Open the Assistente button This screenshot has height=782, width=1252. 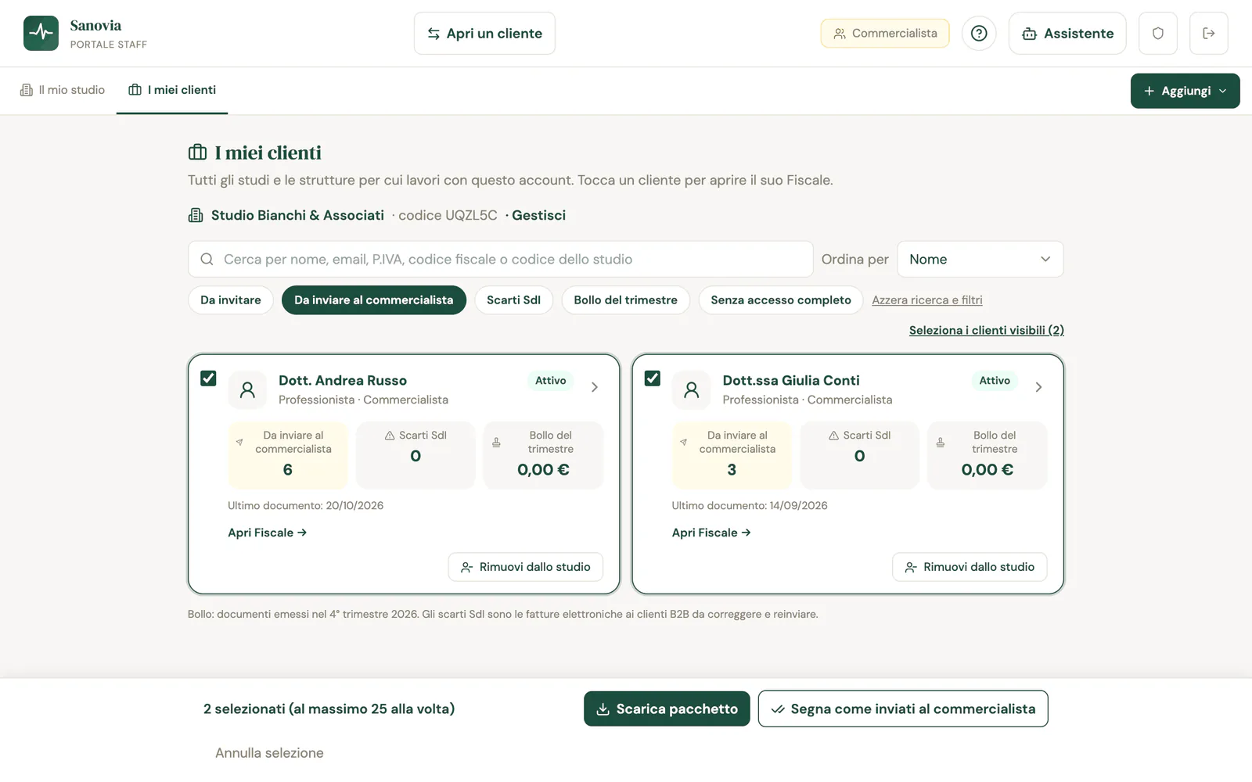pyautogui.click(x=1067, y=33)
